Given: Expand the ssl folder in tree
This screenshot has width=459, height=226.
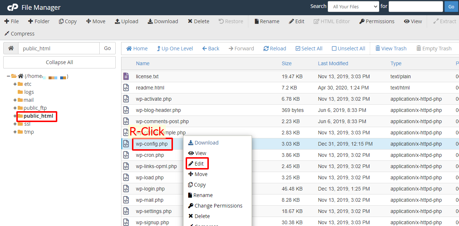Looking at the screenshot, I should coord(15,124).
